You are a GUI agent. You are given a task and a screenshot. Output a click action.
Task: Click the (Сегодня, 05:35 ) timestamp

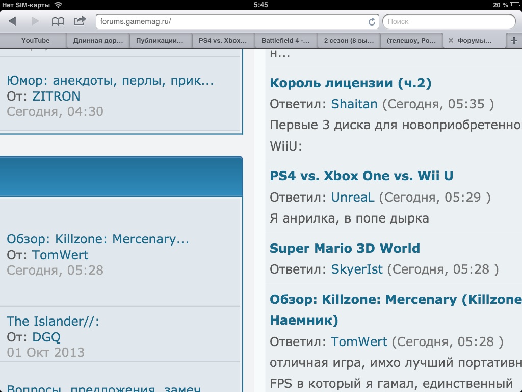pyautogui.click(x=438, y=104)
